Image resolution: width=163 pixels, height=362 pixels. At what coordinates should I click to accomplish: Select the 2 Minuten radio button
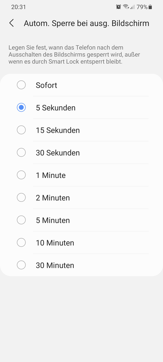[21, 198]
